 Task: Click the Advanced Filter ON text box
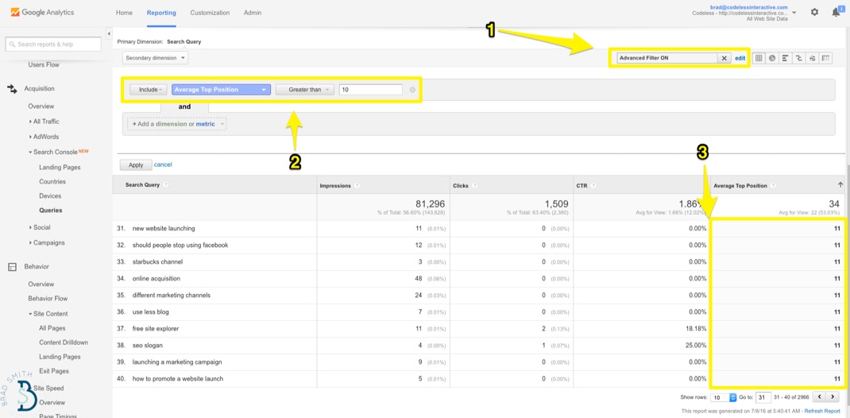click(x=668, y=58)
